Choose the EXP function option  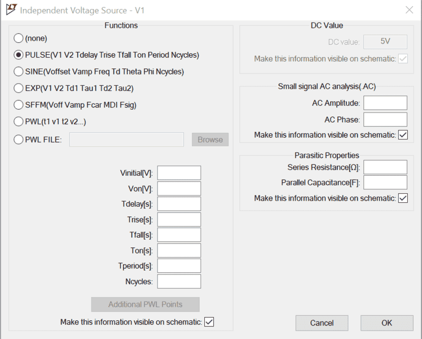coord(19,89)
